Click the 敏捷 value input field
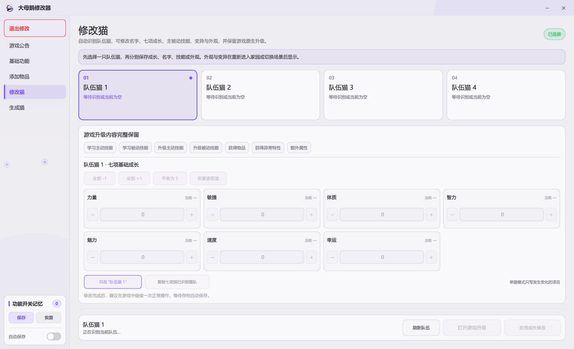This screenshot has width=574, height=349. tap(262, 214)
